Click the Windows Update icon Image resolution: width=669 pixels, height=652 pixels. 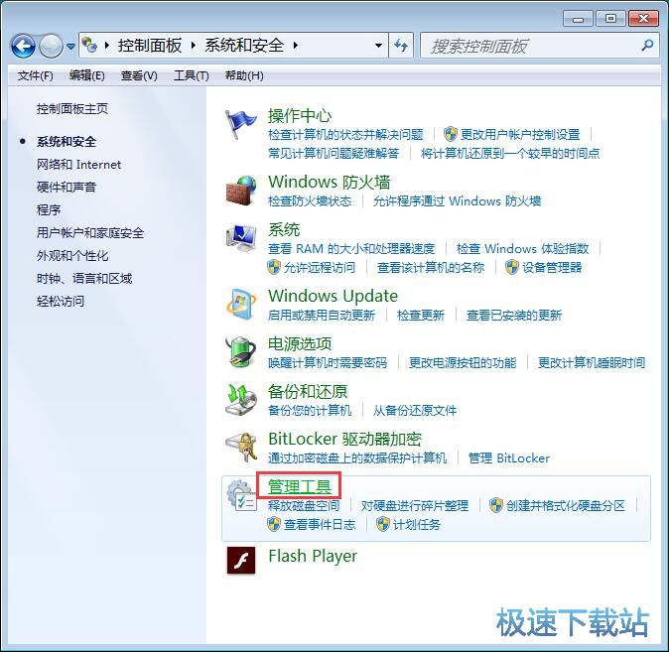[x=241, y=305]
